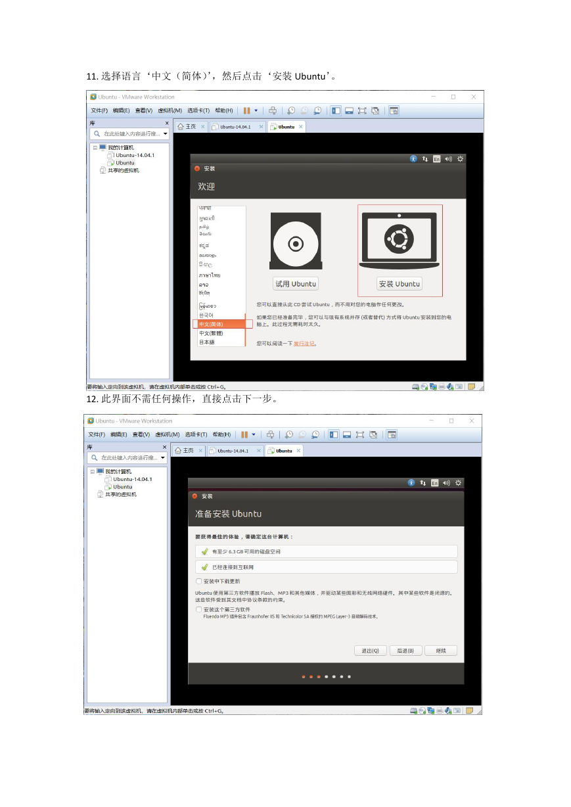Click the full screen icon in the upper window toolbar

[x=362, y=110]
